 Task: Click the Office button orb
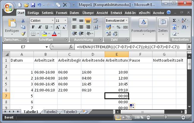(8, 8)
